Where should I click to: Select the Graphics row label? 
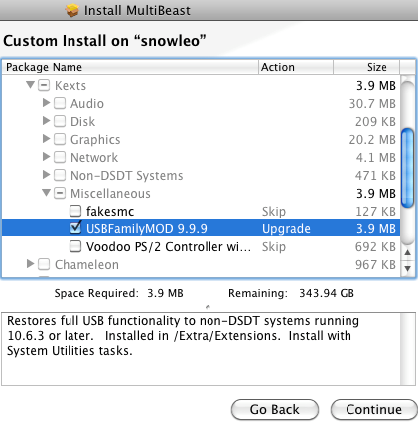pyautogui.click(x=95, y=140)
